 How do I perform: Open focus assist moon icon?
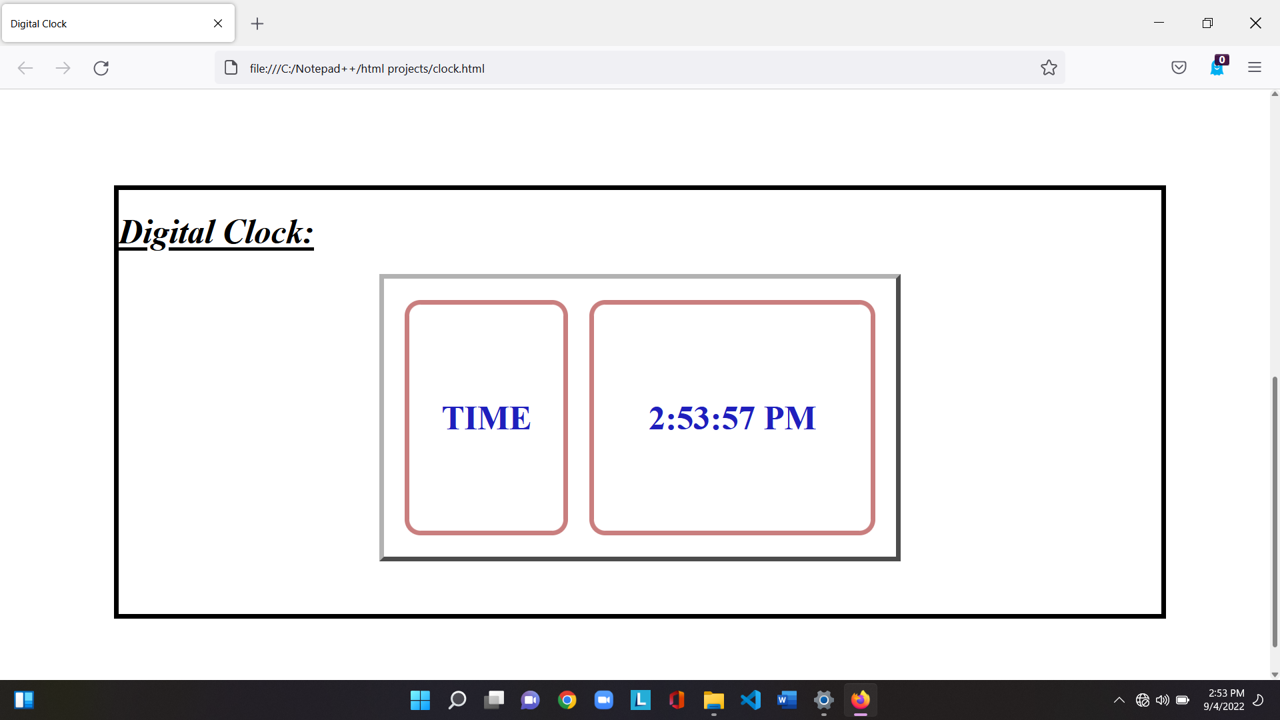[x=1259, y=700]
